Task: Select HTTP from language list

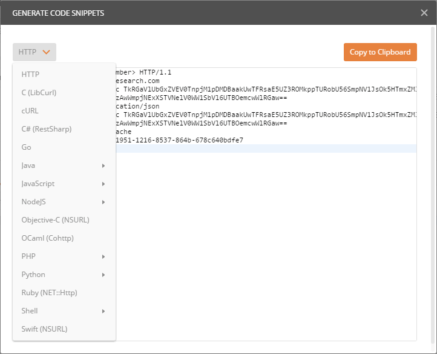Action: point(30,75)
